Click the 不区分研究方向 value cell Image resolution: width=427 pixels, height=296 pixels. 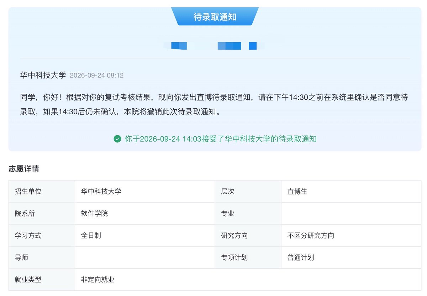coord(351,236)
